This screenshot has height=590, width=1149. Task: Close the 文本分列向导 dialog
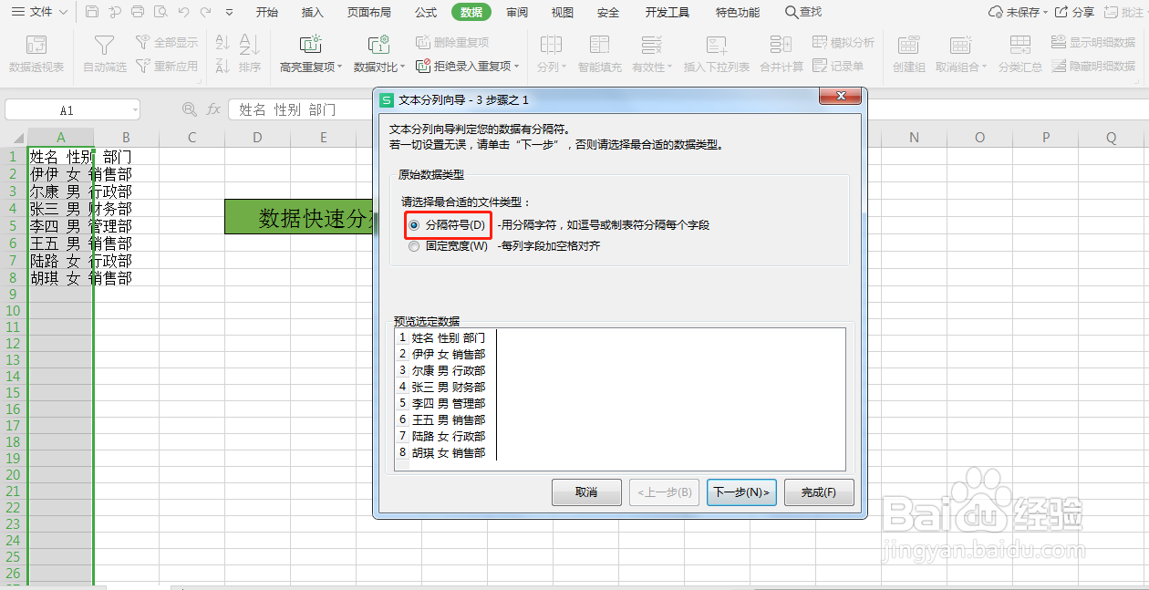point(841,98)
